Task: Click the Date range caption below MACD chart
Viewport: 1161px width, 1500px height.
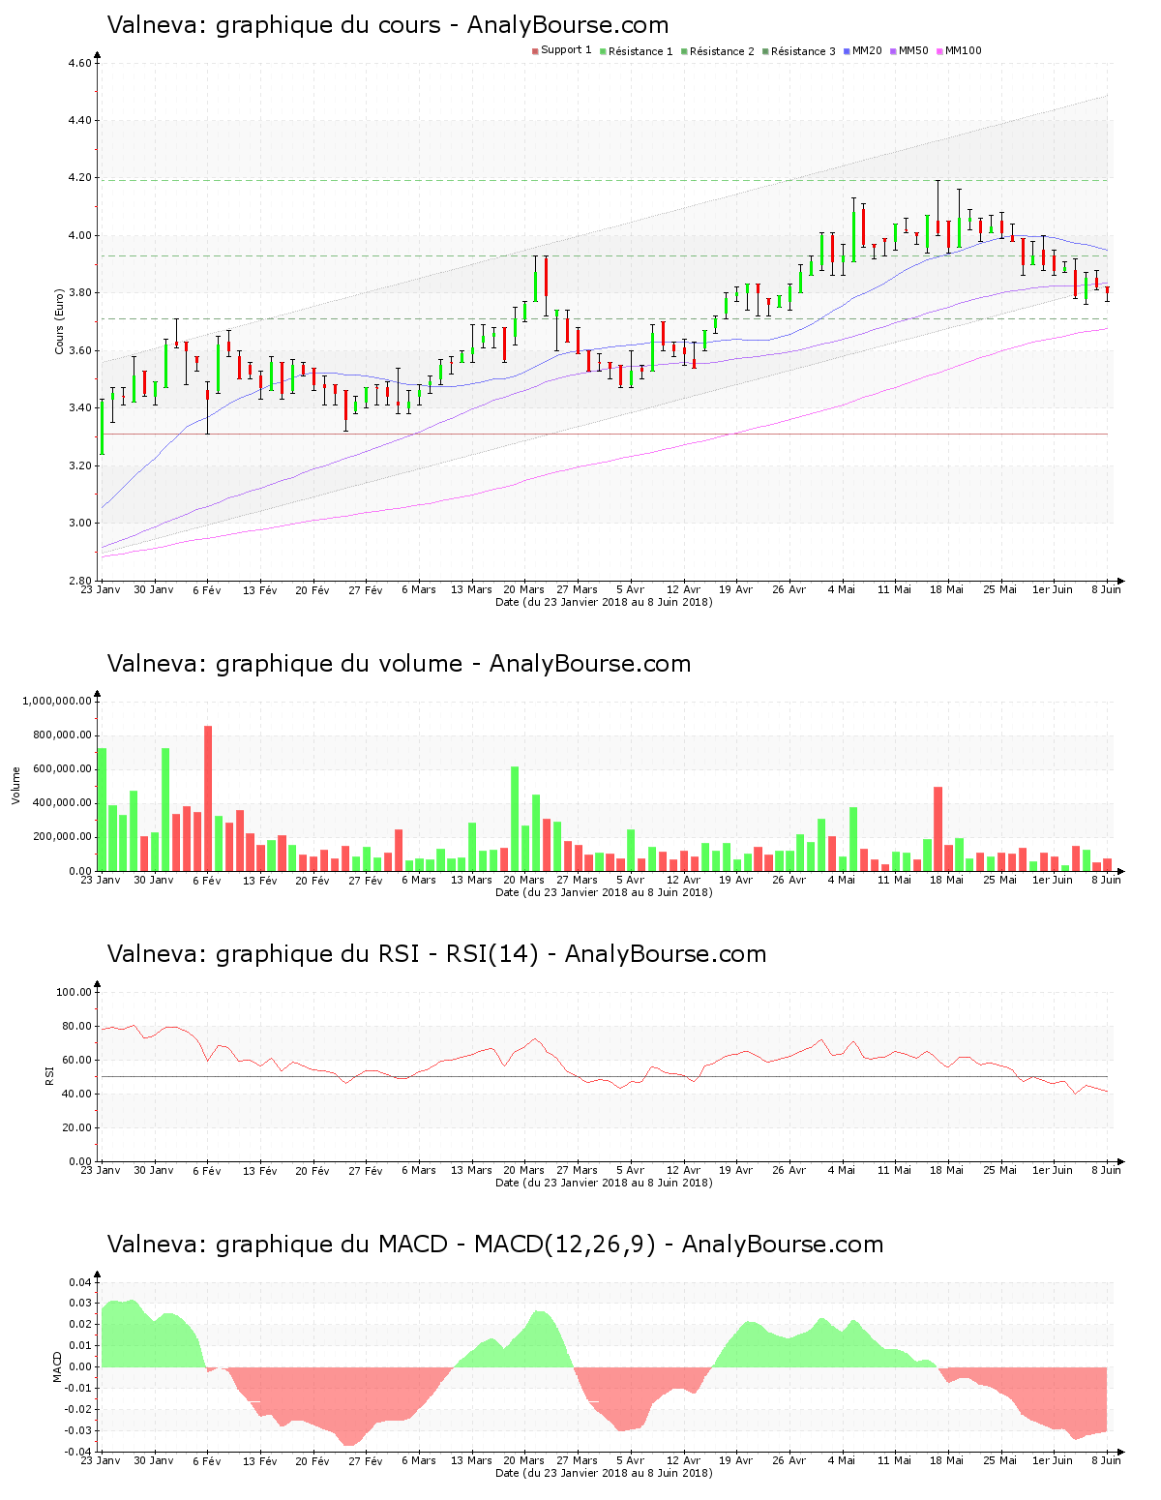Action: pos(604,1473)
